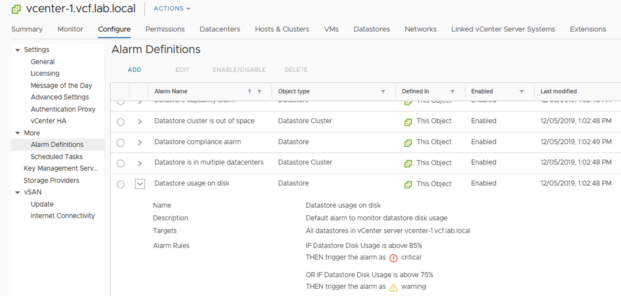Open Scheduled Tasks
This screenshot has width=621, height=296.
point(57,157)
